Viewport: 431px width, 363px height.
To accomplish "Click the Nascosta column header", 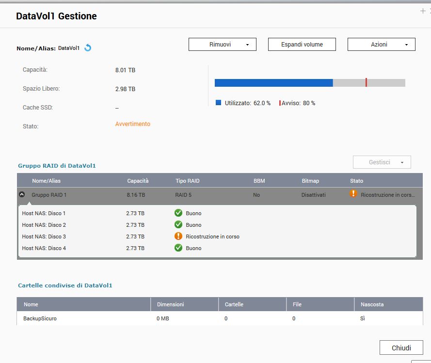I will (x=372, y=304).
